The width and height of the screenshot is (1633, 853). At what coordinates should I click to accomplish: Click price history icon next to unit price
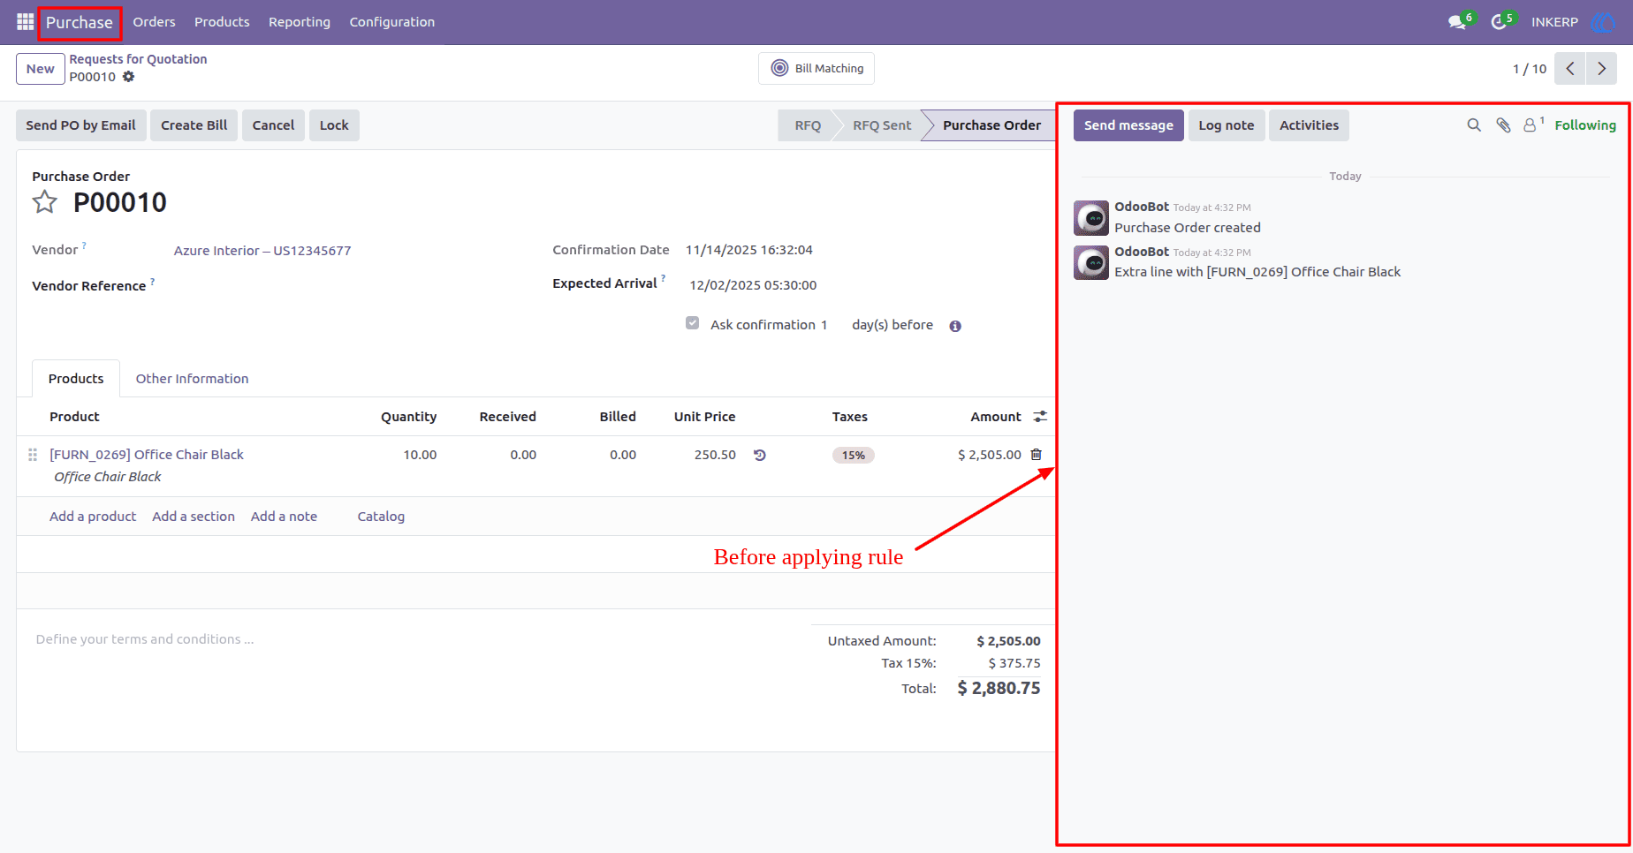pyautogui.click(x=760, y=455)
